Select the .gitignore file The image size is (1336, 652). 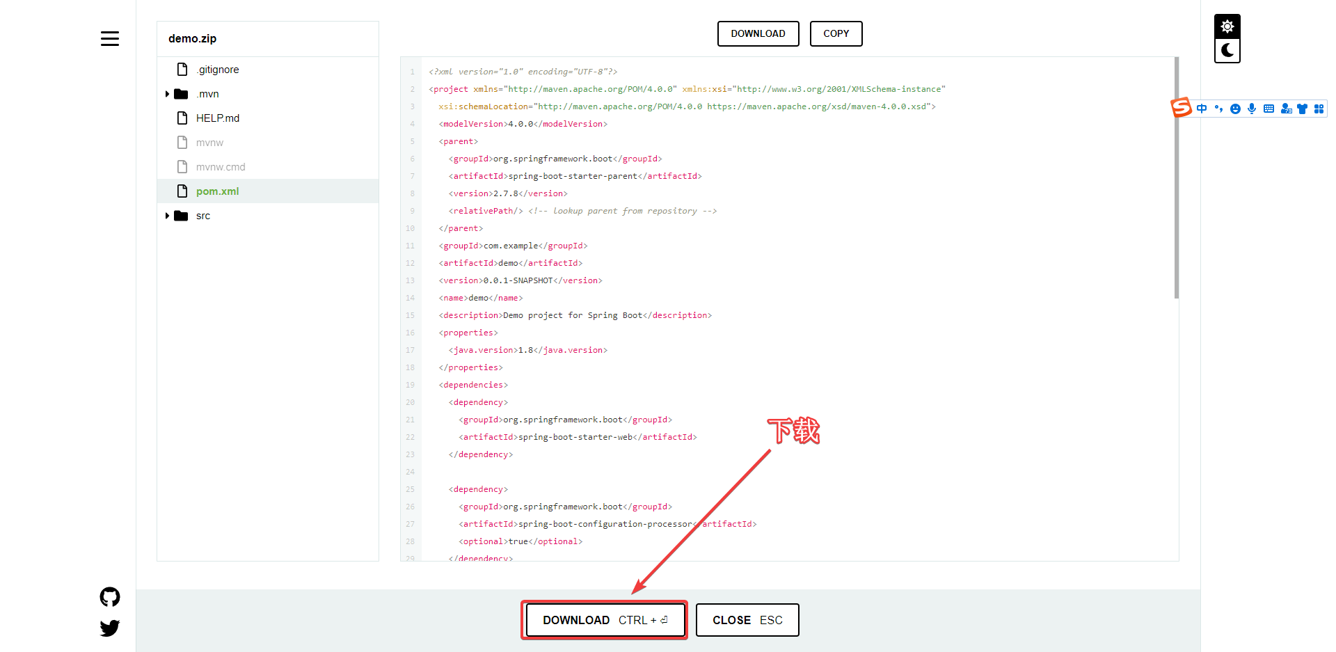218,70
